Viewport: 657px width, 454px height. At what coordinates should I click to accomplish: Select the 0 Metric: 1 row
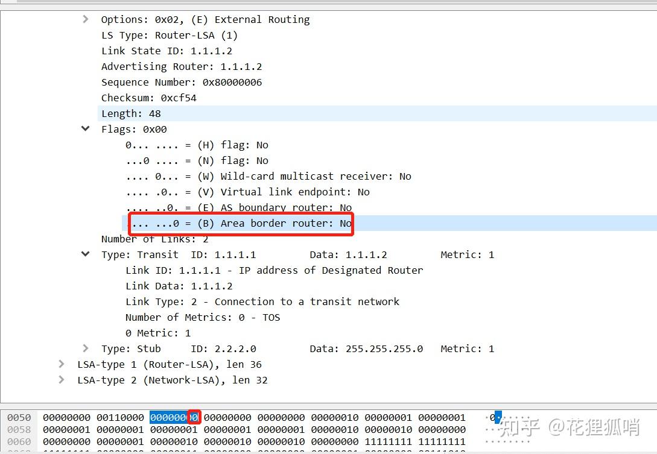pos(158,333)
